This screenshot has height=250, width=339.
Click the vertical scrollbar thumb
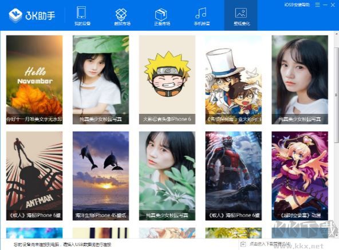(x=336, y=95)
